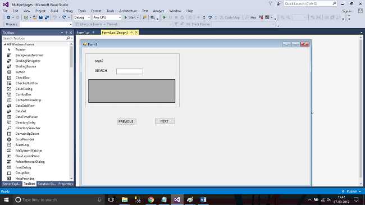Image resolution: width=365 pixels, height=205 pixels.
Task: Open Chrome from the taskbar
Action: [x=151, y=200]
